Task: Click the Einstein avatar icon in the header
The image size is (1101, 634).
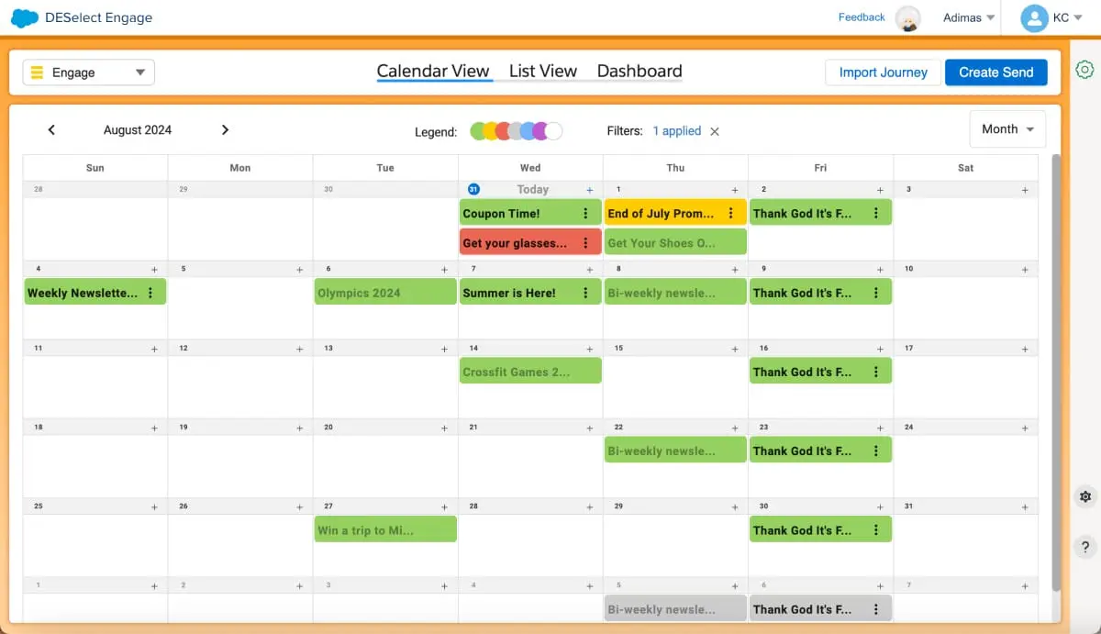Action: tap(907, 18)
